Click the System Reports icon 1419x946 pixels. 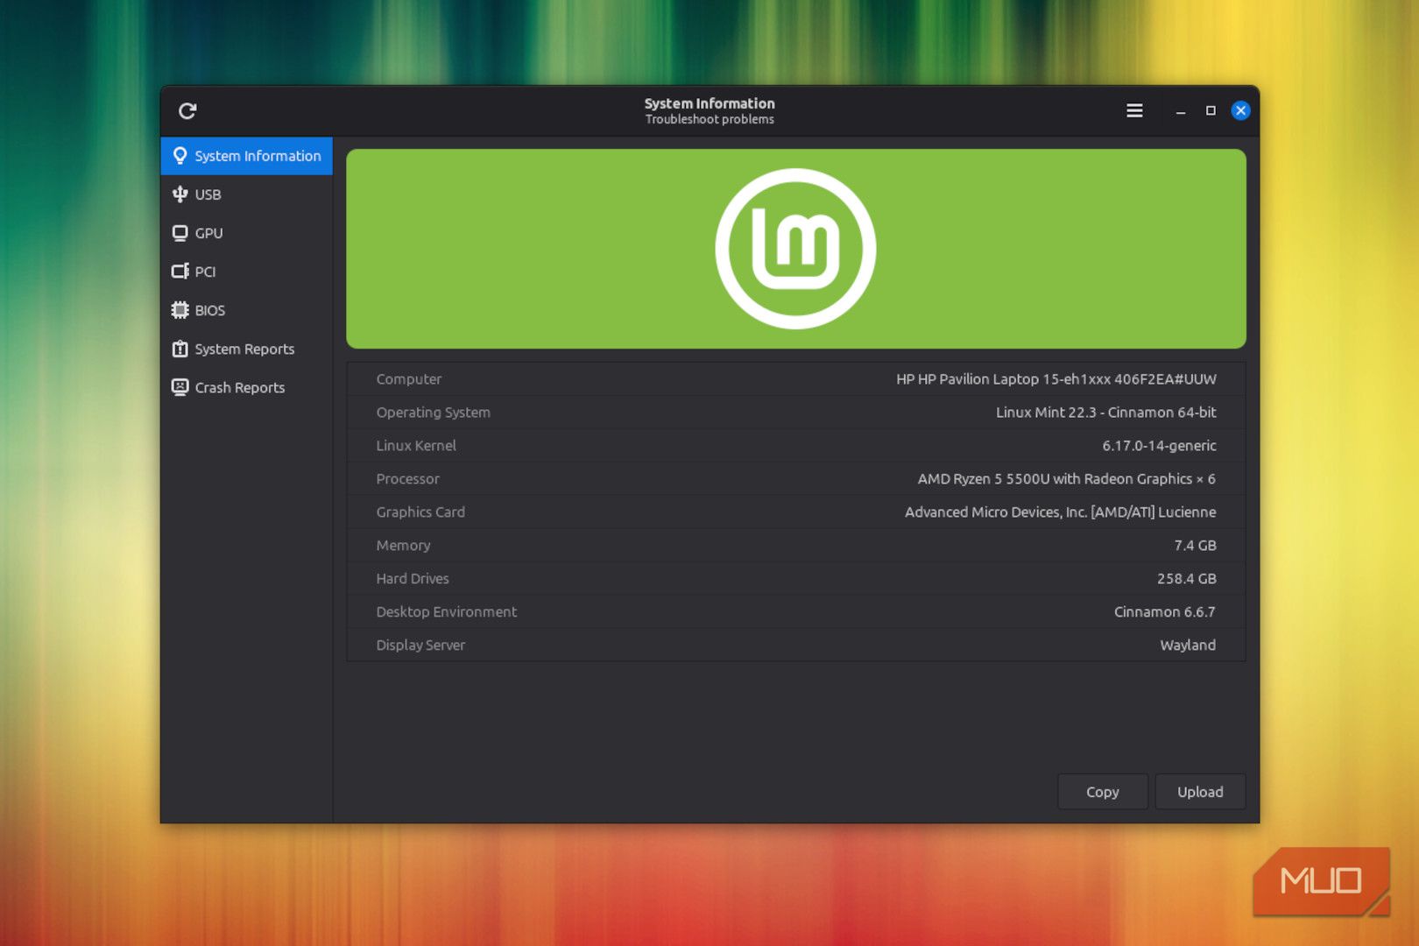tap(180, 349)
